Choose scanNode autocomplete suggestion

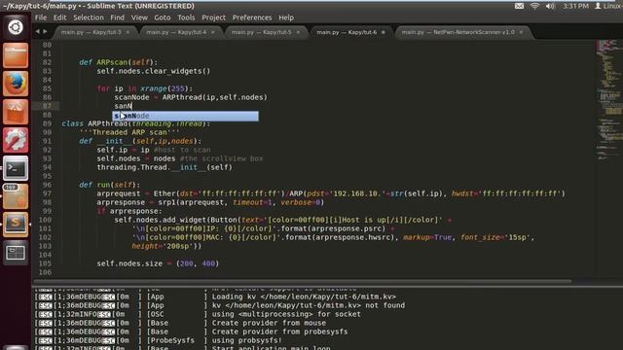point(185,116)
